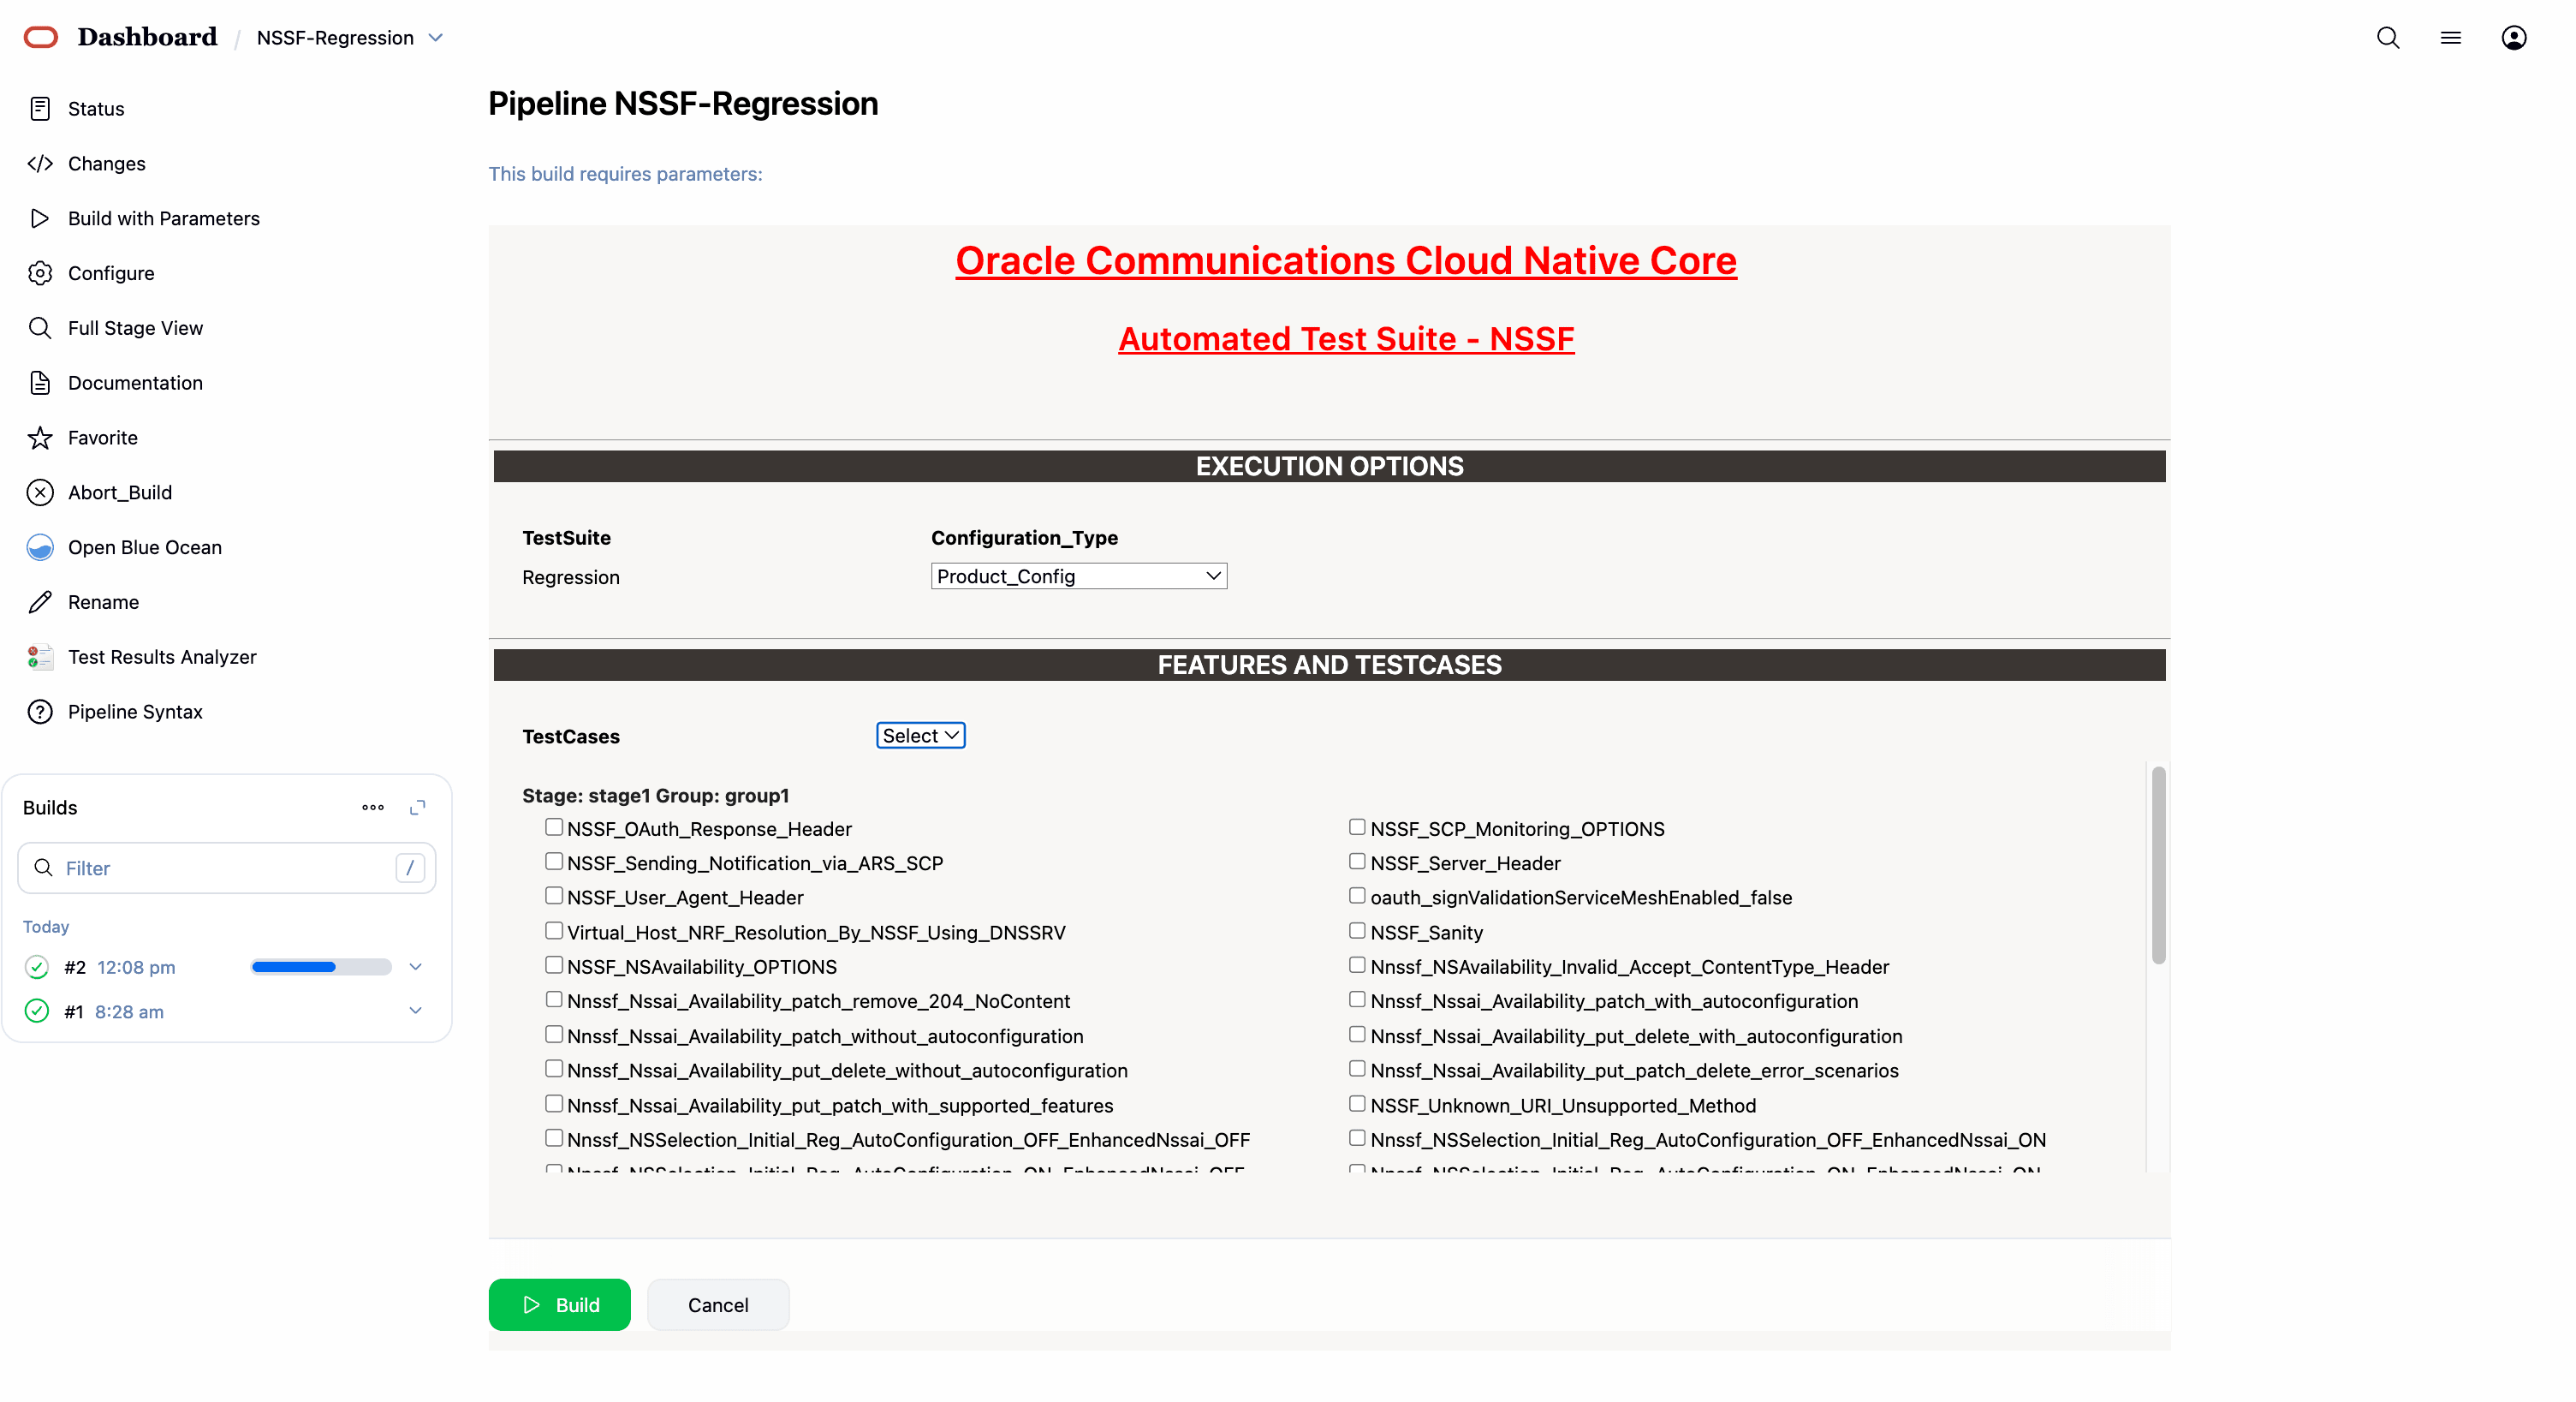
Task: Expand build #2 dropdown chevron
Action: pos(416,967)
